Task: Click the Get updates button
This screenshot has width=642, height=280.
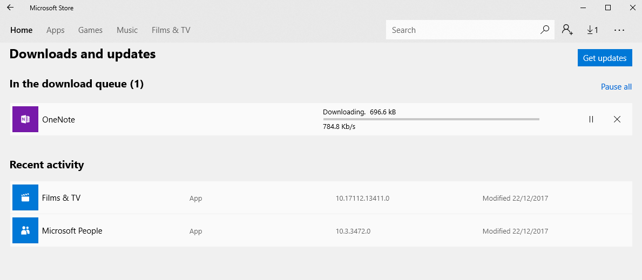Action: point(605,58)
